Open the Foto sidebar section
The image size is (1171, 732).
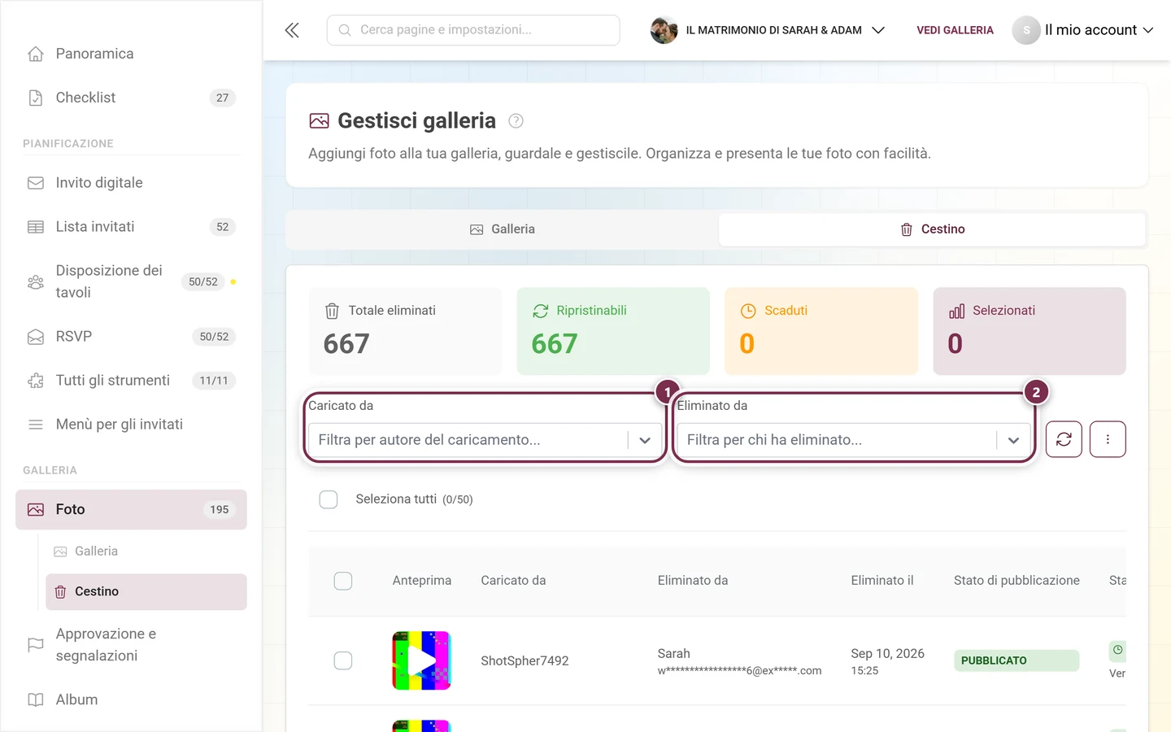click(x=131, y=510)
